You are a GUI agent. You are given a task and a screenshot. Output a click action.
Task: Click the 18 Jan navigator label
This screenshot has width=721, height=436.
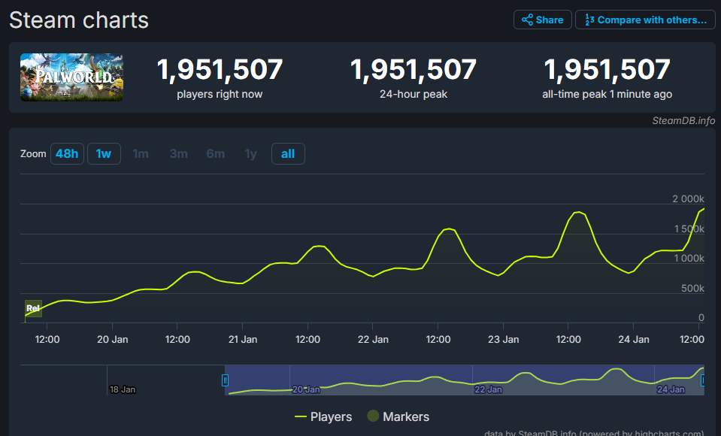click(x=123, y=389)
